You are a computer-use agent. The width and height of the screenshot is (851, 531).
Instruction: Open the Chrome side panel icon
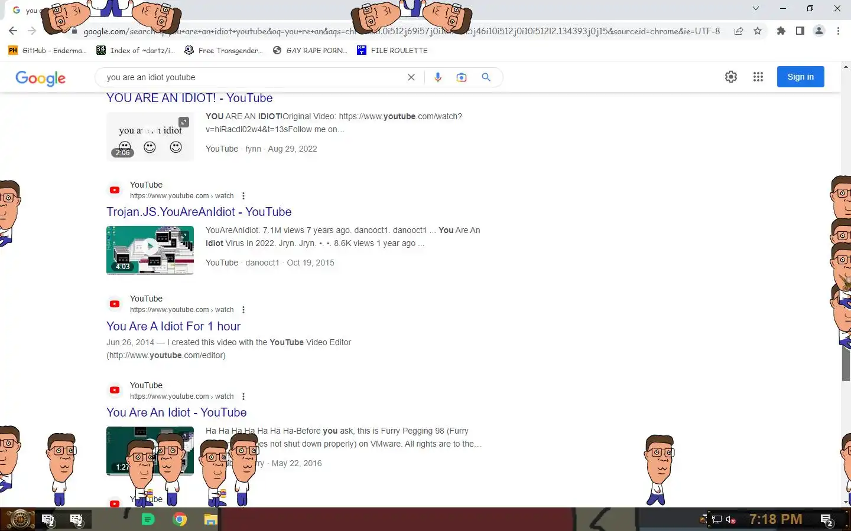pyautogui.click(x=800, y=31)
